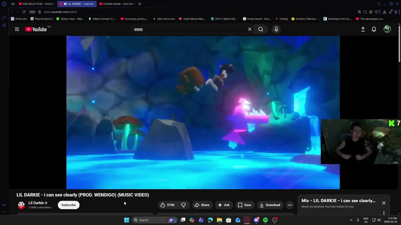The image size is (401, 225).
Task: Add page to bookmarks heart
Action: tap(376, 12)
